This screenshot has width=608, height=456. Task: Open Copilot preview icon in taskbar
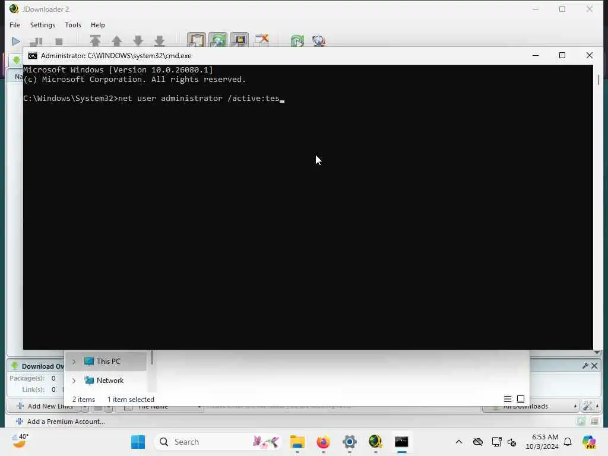[589, 442]
